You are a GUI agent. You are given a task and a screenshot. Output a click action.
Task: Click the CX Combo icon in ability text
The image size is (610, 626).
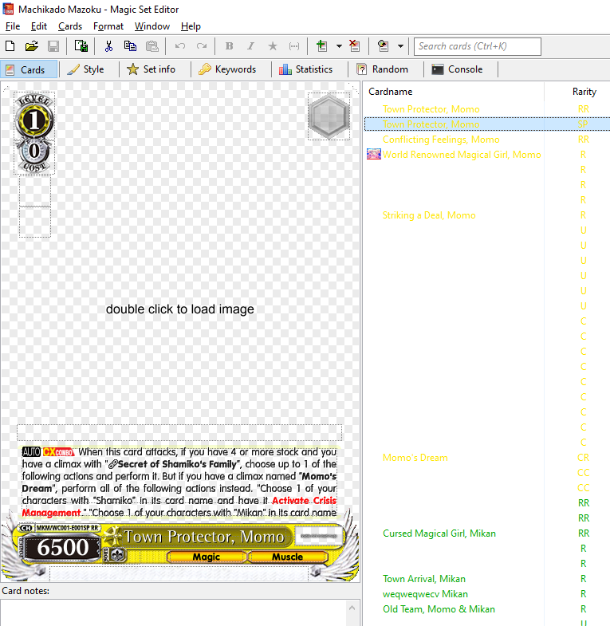point(58,452)
